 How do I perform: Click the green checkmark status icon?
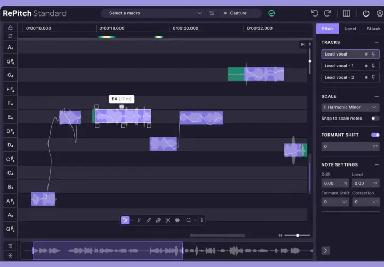coord(271,13)
